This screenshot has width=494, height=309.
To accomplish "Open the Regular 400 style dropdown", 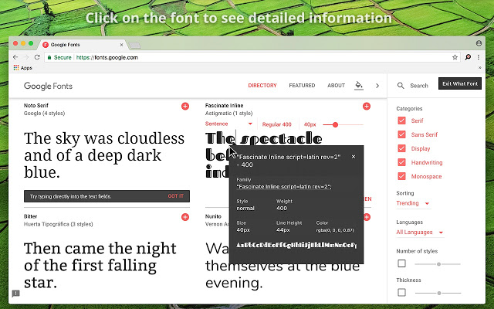I will [x=276, y=124].
